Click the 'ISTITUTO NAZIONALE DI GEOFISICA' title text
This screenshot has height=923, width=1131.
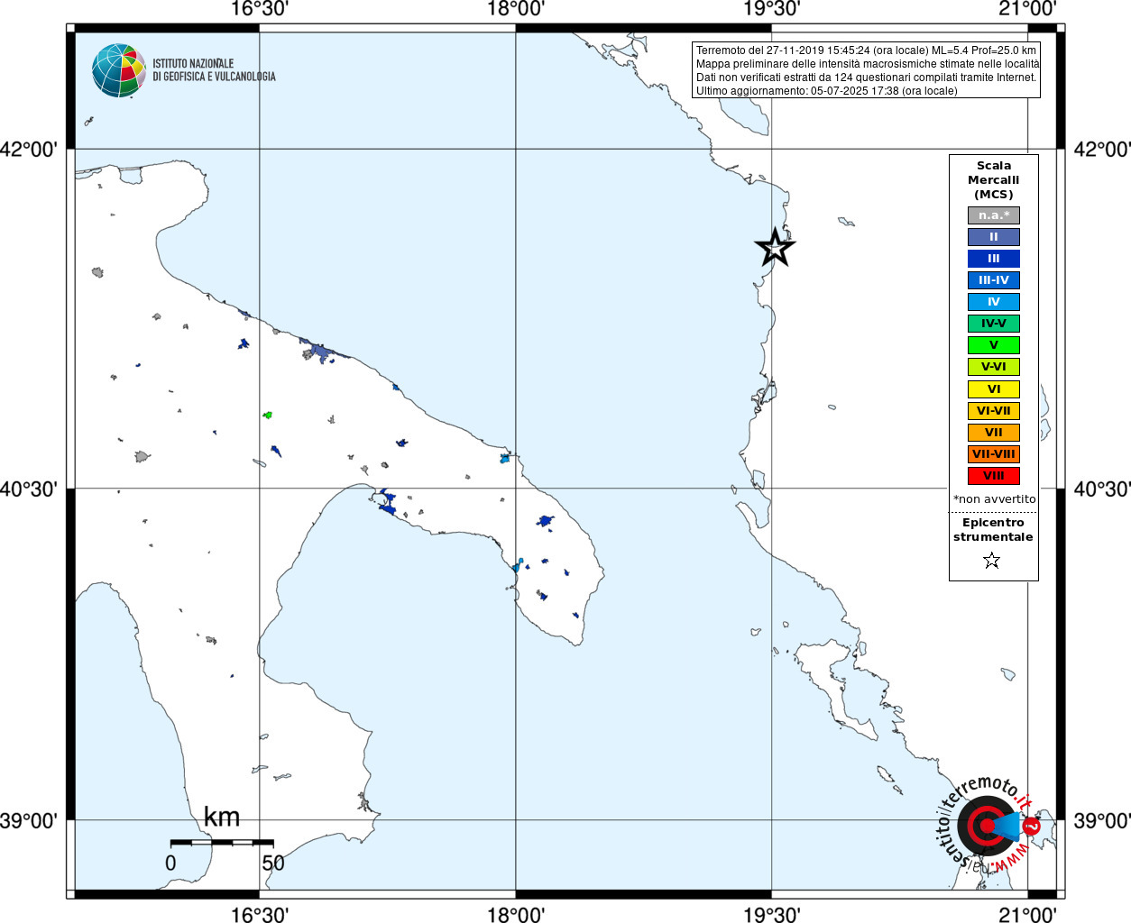pyautogui.click(x=214, y=70)
